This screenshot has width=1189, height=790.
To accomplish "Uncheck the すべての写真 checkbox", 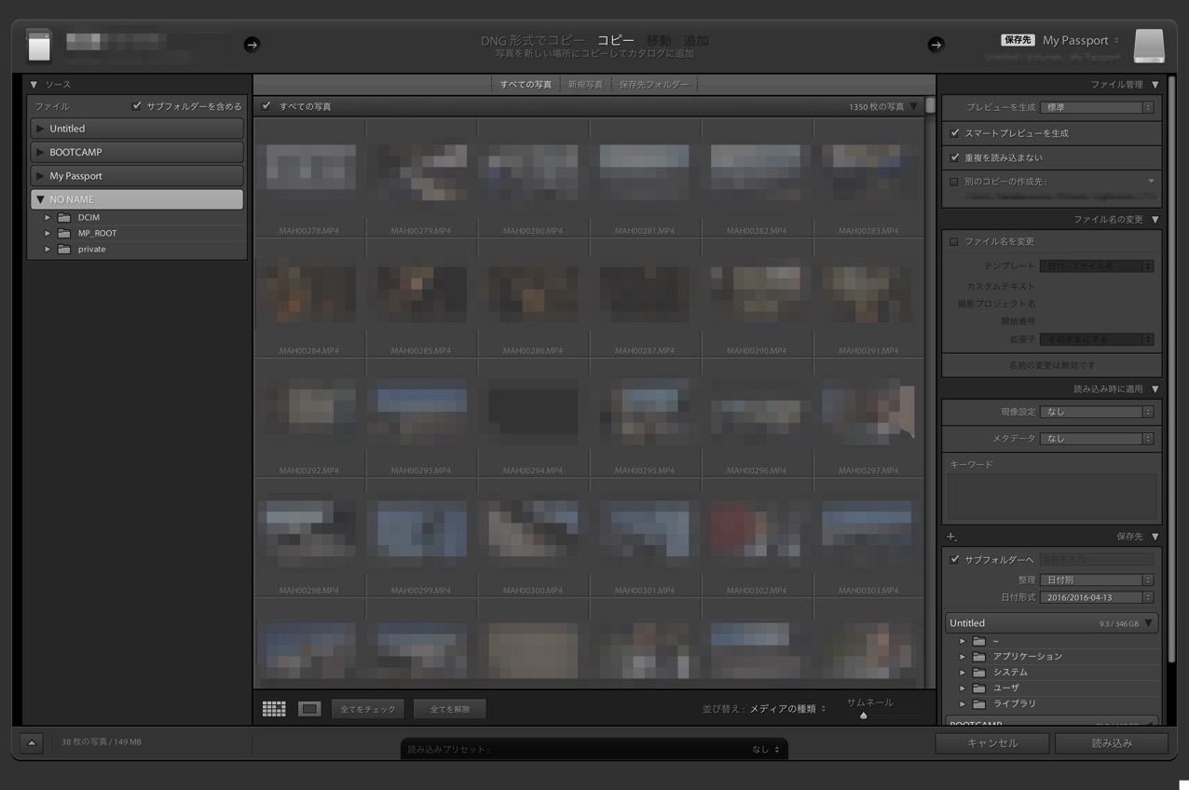I will tap(266, 106).
